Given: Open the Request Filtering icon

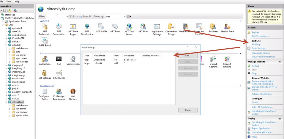Looking at the screenshot, I should tap(227, 60).
